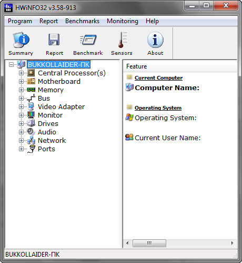Image resolution: width=242 pixels, height=263 pixels.
Task: Click the horizontal scrollbar right arrow
Action: point(233,243)
